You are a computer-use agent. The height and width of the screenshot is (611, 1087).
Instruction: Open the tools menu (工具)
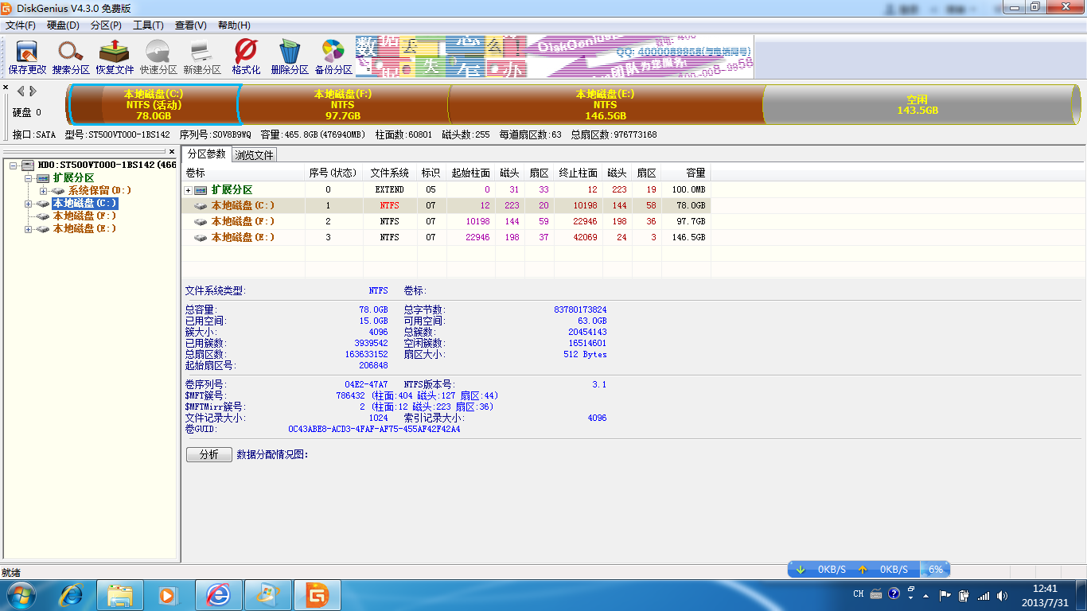148,25
